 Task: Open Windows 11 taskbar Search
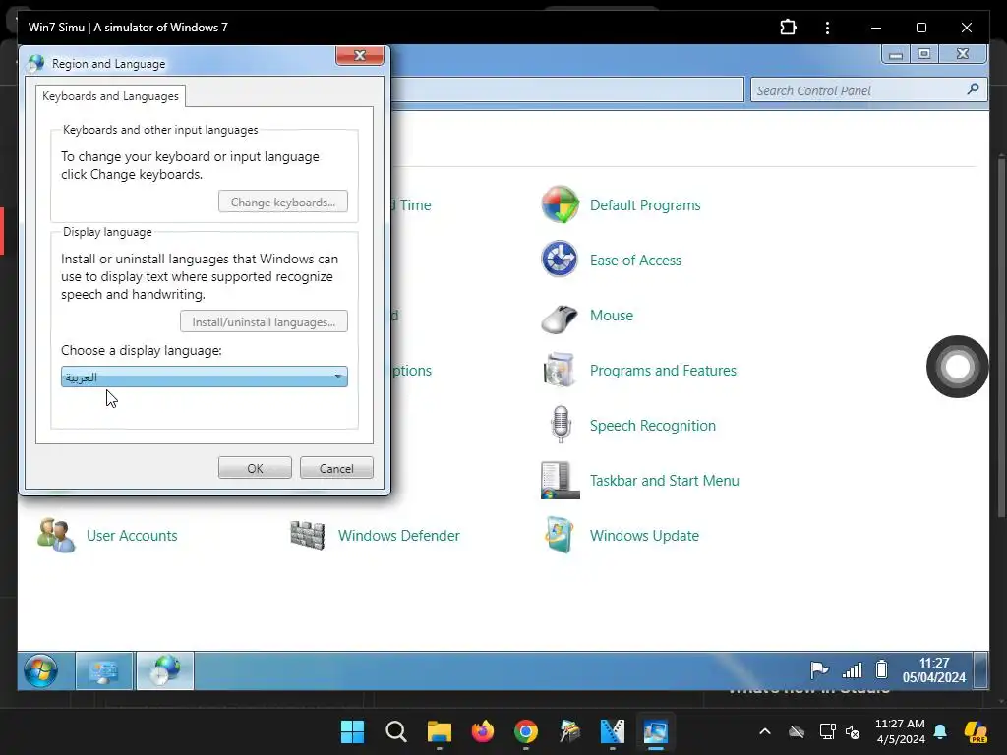[x=395, y=731]
